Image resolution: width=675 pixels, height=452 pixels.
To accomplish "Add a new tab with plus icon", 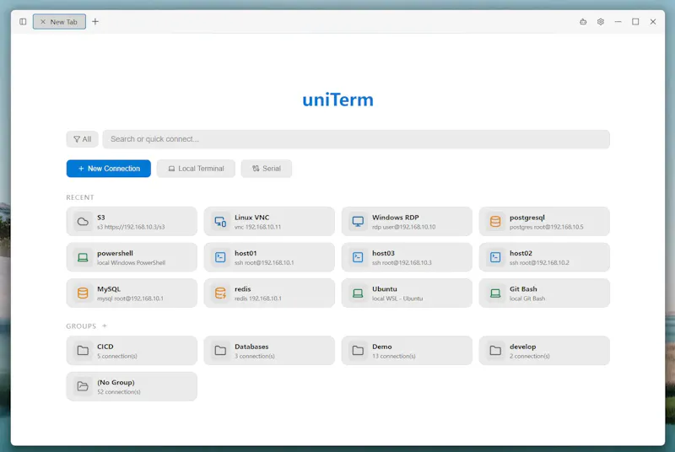I will pos(95,21).
